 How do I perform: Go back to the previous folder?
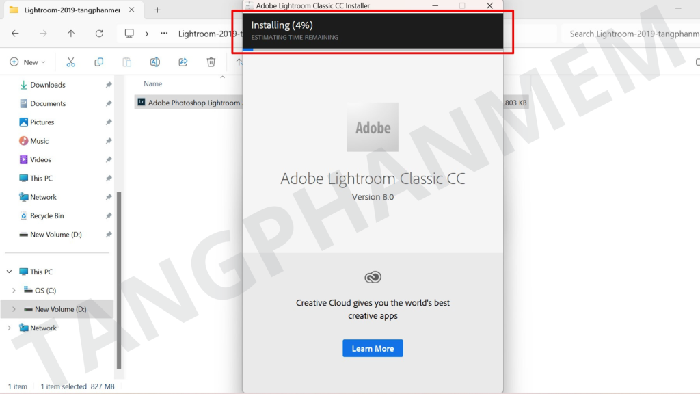coord(15,34)
